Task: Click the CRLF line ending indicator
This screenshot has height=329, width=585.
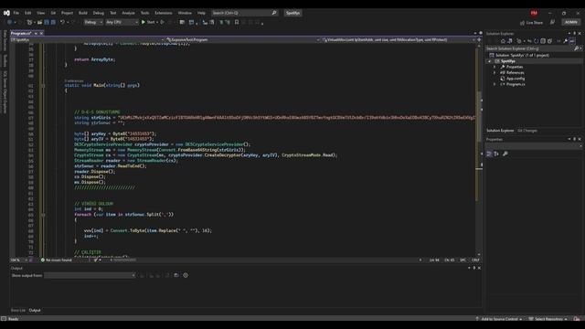Action: [x=475, y=260]
